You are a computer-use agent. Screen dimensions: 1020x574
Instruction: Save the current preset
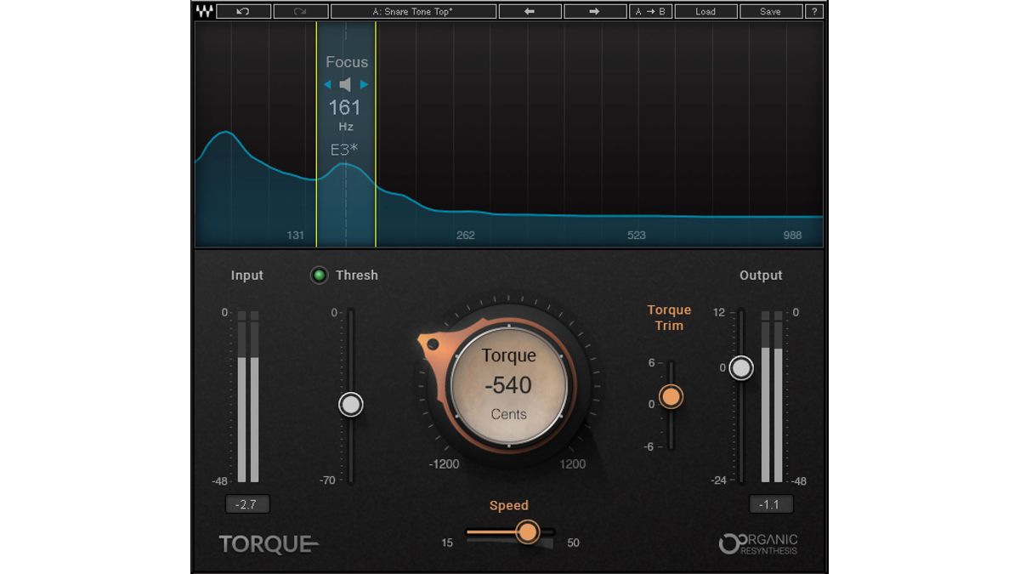pos(770,11)
